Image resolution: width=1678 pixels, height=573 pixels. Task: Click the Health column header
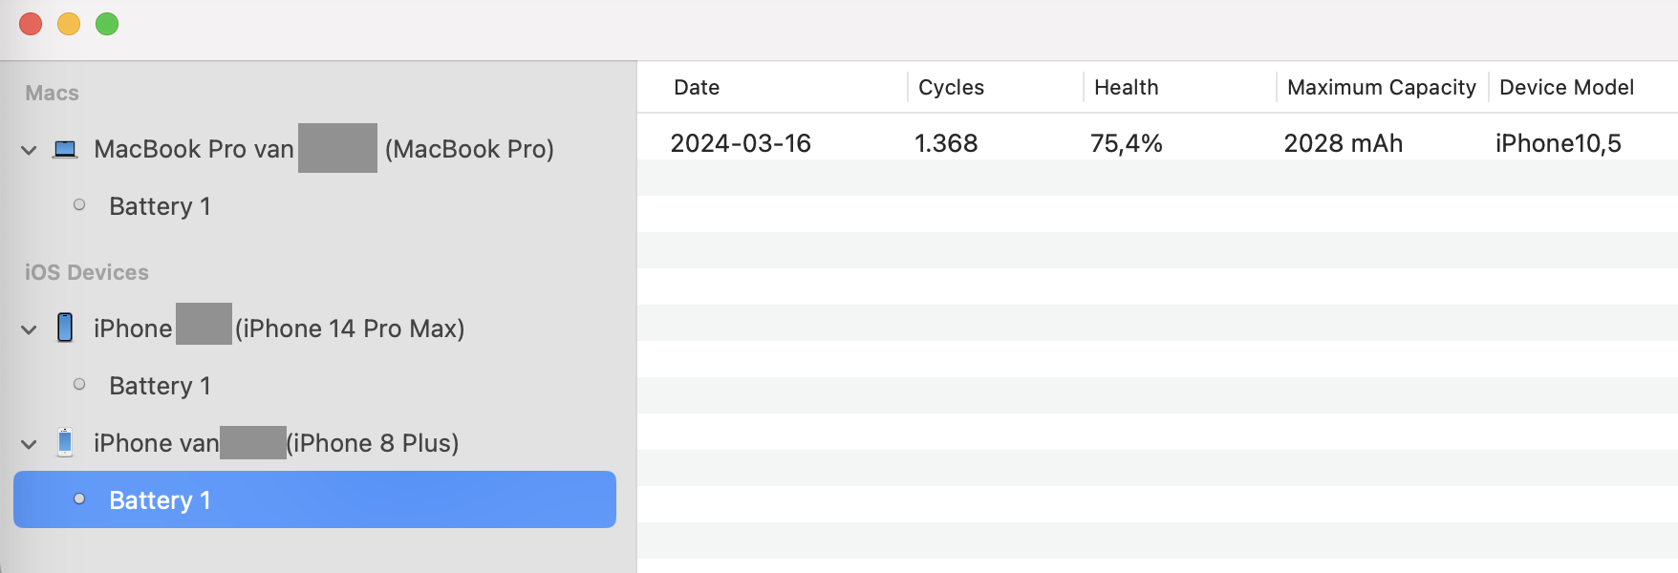[x=1126, y=88]
